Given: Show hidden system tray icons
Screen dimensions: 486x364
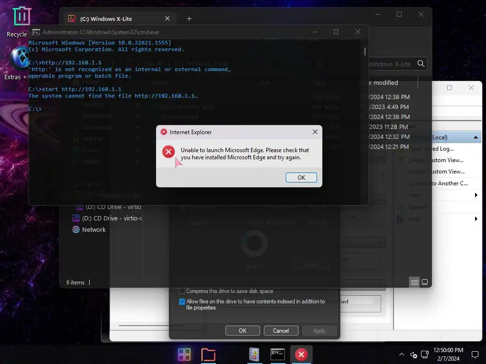Looking at the screenshot, I should 402,355.
